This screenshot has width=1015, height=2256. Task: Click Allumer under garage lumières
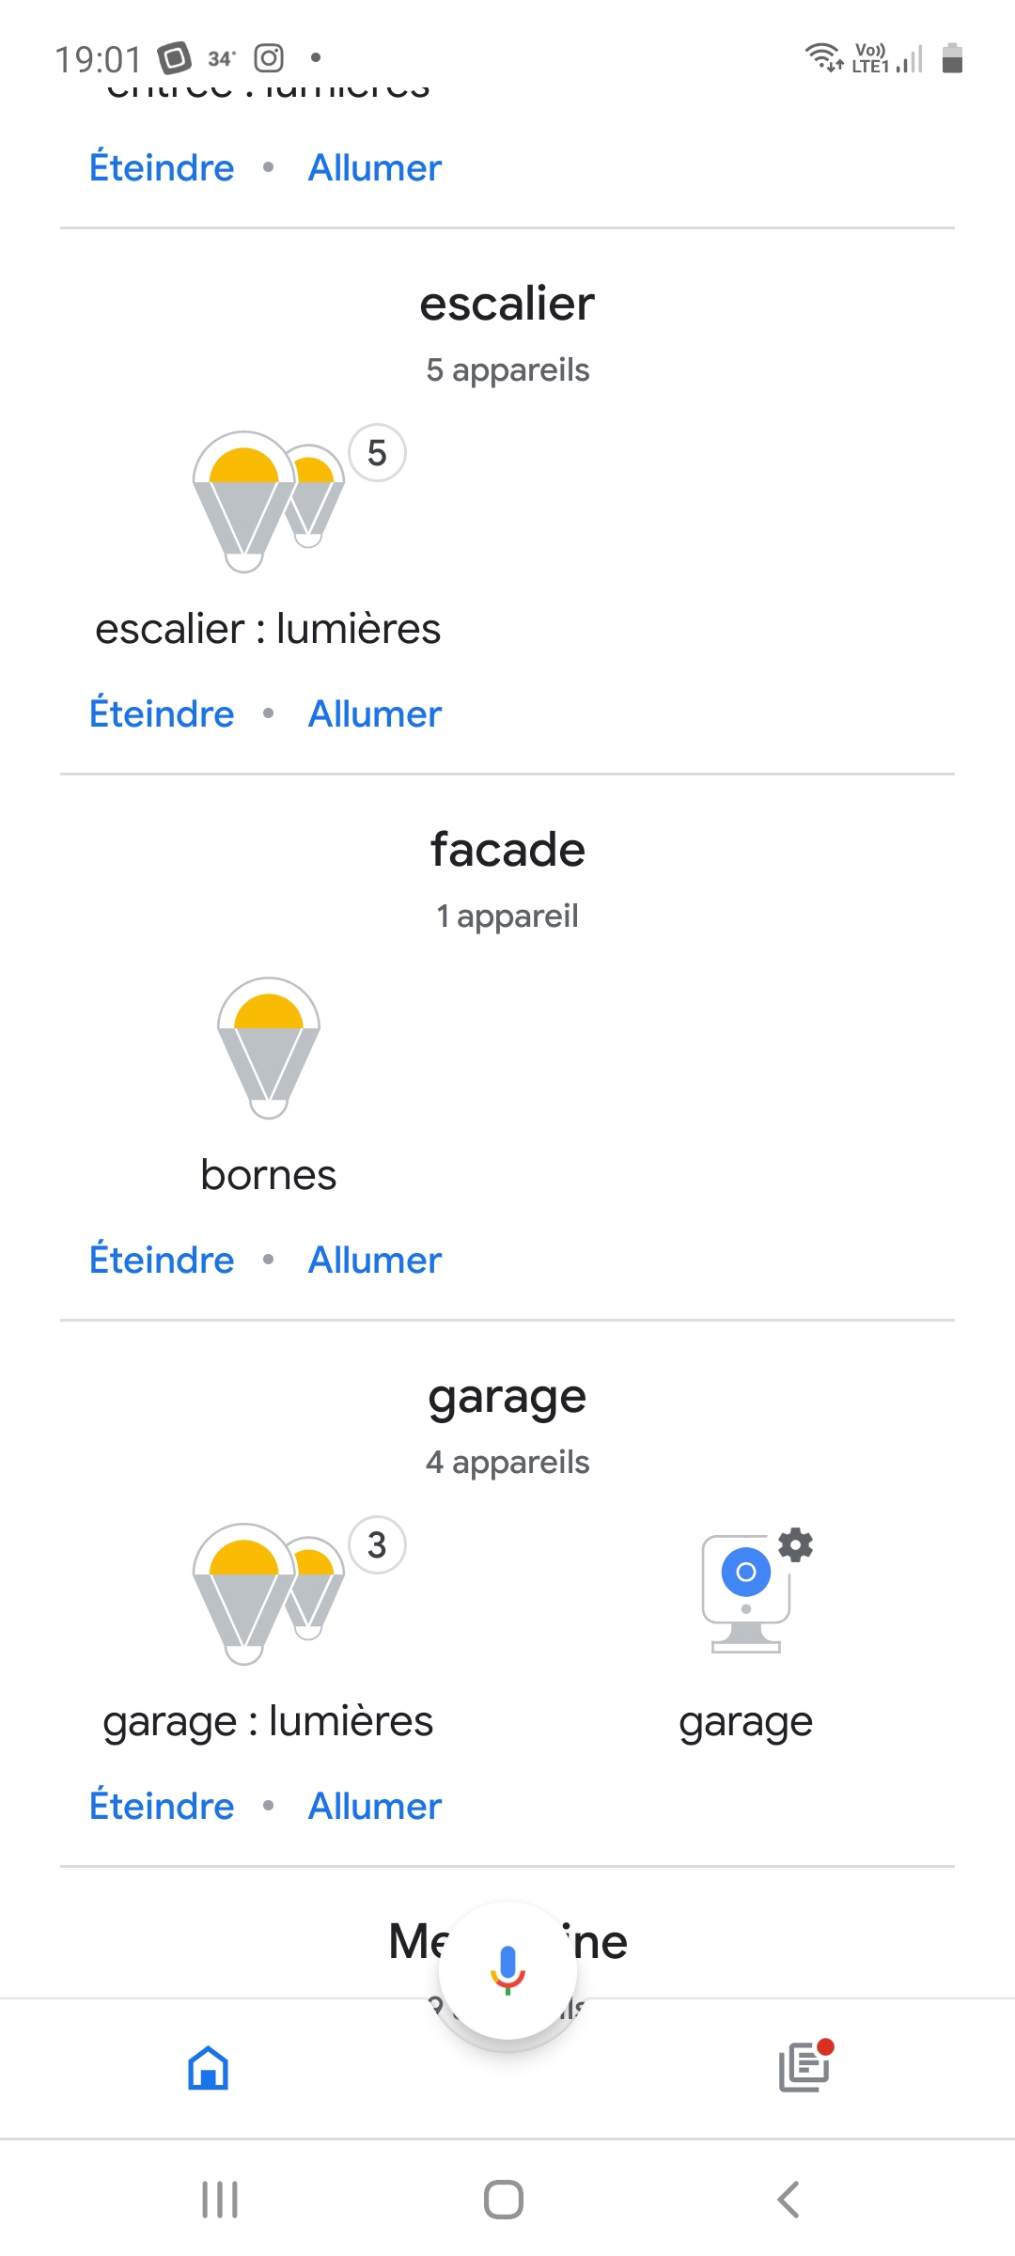click(x=375, y=1807)
